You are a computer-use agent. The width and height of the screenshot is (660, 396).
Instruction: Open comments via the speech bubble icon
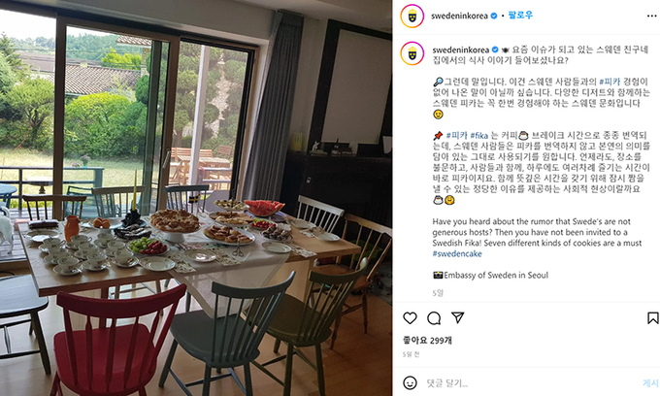pyautogui.click(x=434, y=318)
